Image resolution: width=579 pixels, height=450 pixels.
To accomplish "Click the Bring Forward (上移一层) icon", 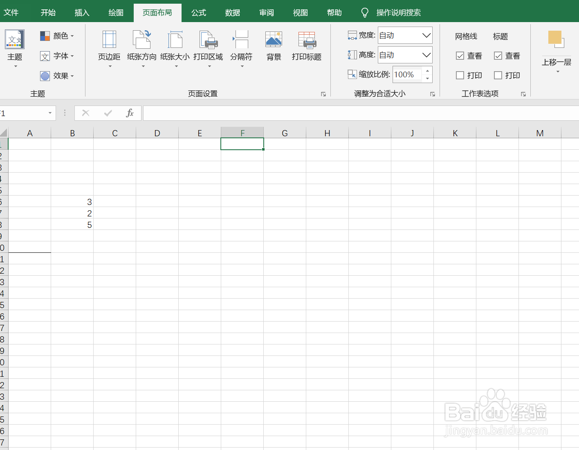I will click(x=556, y=39).
